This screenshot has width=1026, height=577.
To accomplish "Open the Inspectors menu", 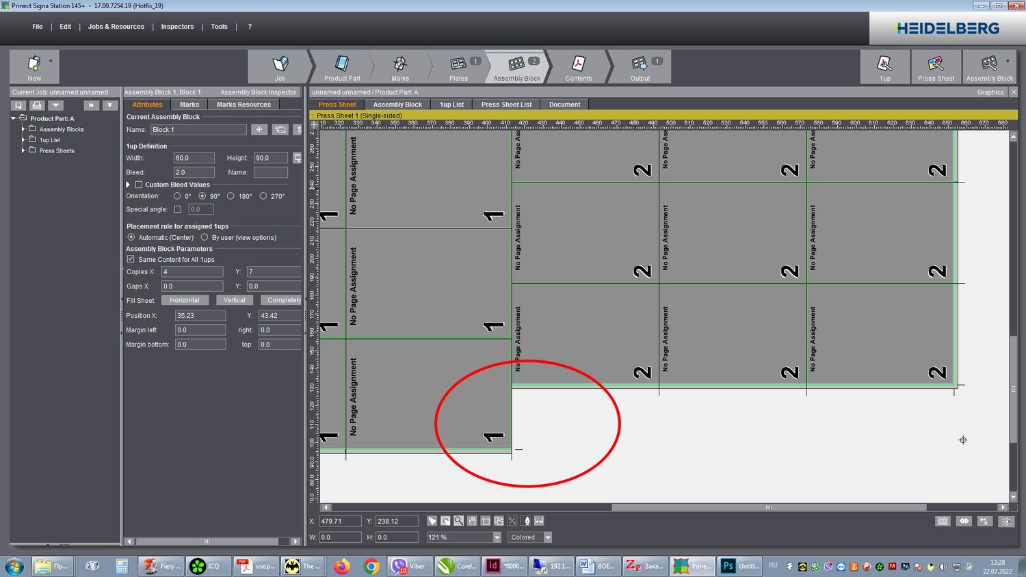I will 177,27.
